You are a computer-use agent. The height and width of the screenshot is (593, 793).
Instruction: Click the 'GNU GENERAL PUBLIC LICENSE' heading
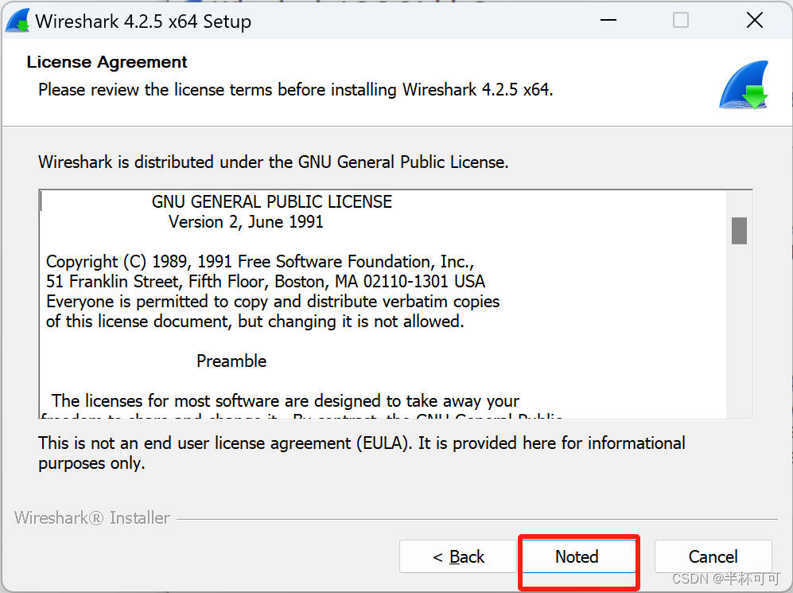click(x=271, y=202)
